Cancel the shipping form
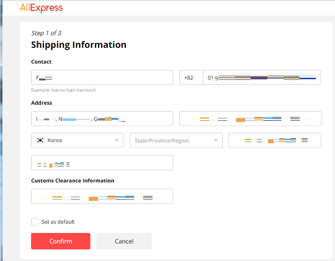The height and width of the screenshot is (261, 335). pyautogui.click(x=124, y=241)
